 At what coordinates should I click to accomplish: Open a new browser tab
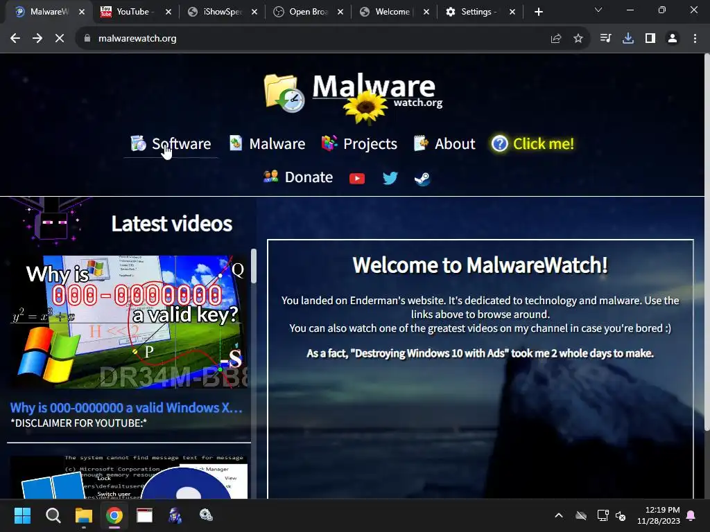coord(538,12)
